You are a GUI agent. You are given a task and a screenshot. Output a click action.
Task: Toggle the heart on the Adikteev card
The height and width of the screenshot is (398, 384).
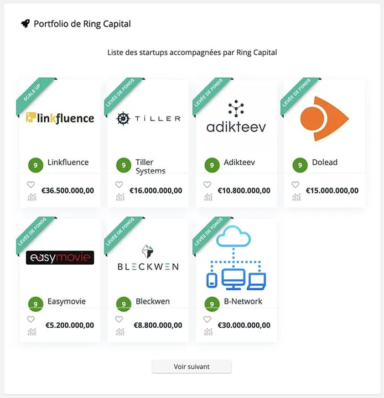pyautogui.click(x=207, y=185)
